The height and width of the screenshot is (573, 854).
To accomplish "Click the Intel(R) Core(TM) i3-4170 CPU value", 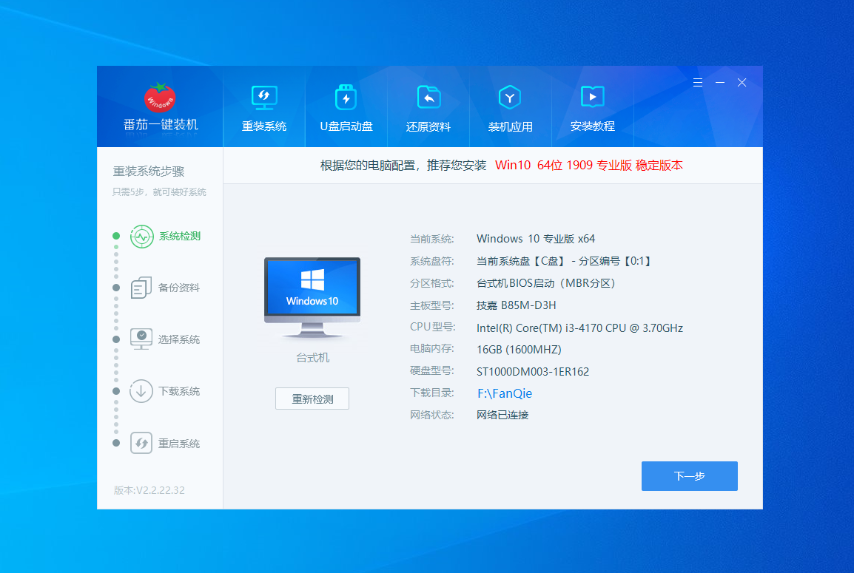I will pyautogui.click(x=579, y=328).
